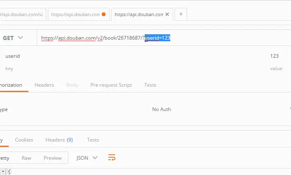Collapse the first JSON line fold arrow
The width and height of the screenshot is (291, 175).
pos(3,171)
